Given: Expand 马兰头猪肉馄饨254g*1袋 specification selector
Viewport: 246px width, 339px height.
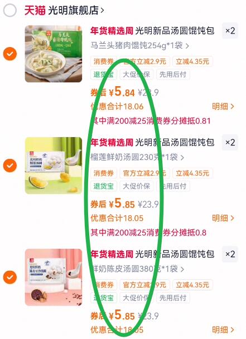Looking at the screenshot, I should (139, 45).
